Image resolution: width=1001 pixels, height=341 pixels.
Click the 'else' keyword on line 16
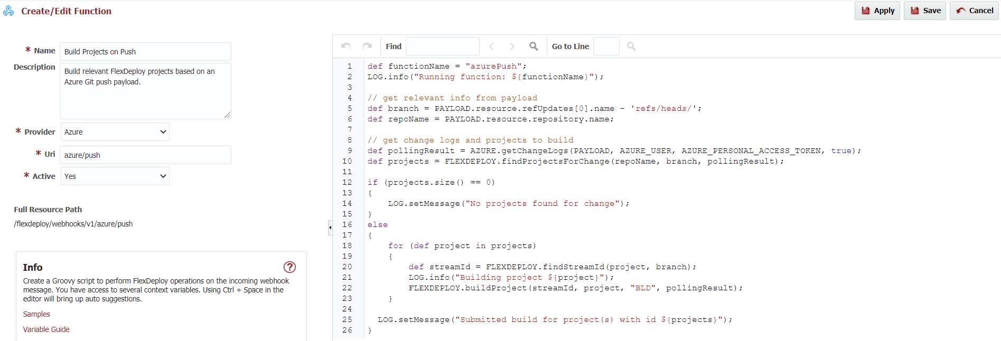[x=378, y=224]
